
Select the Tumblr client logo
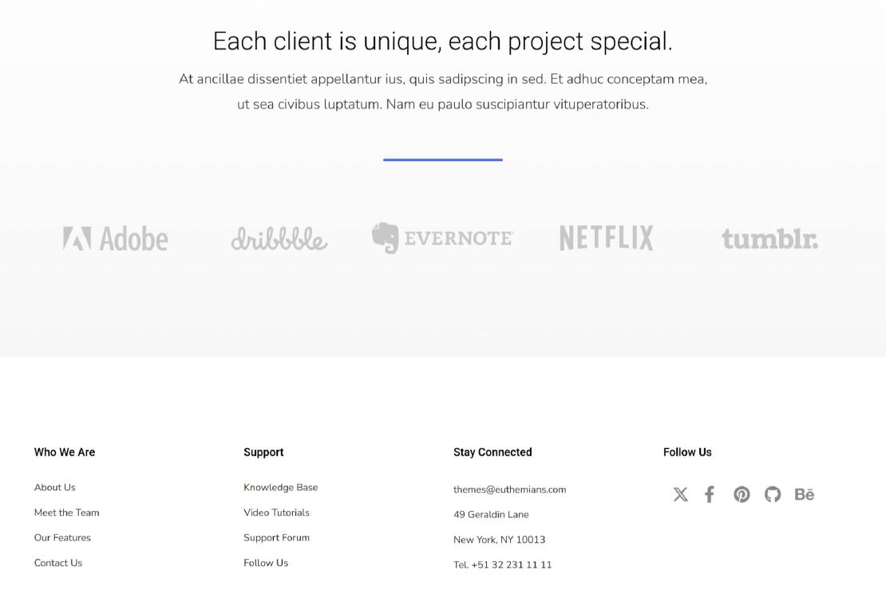[769, 238]
